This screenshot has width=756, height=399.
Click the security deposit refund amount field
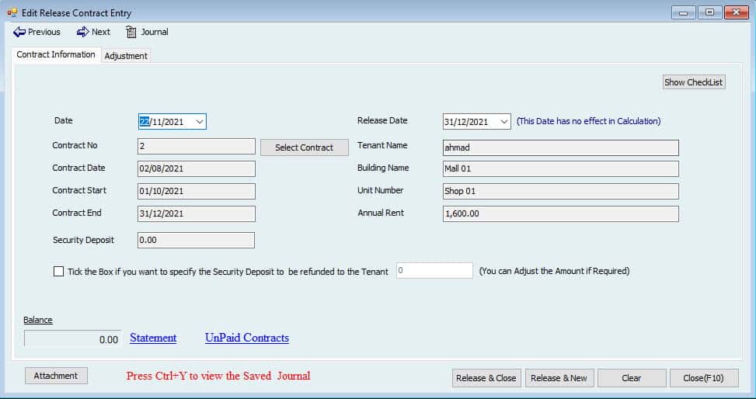point(434,271)
